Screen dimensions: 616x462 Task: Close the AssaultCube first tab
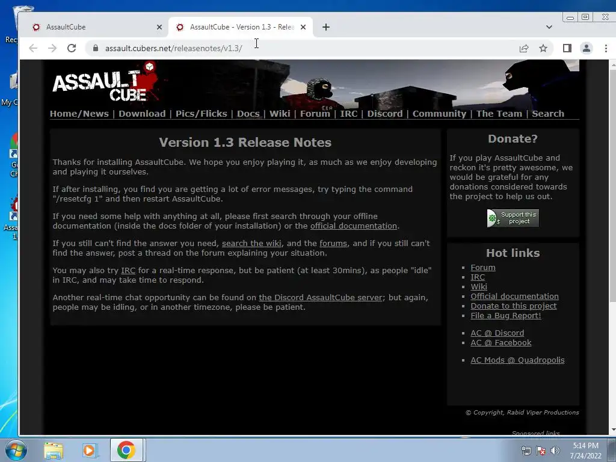(x=159, y=27)
